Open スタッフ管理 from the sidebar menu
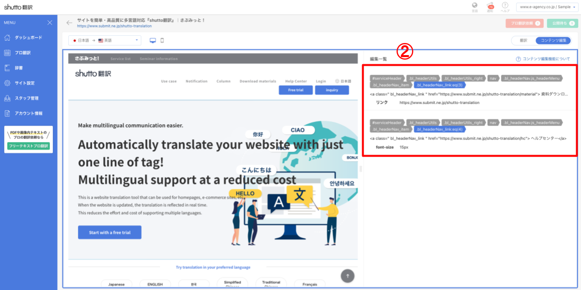Image resolution: width=581 pixels, height=290 pixels. [x=27, y=98]
